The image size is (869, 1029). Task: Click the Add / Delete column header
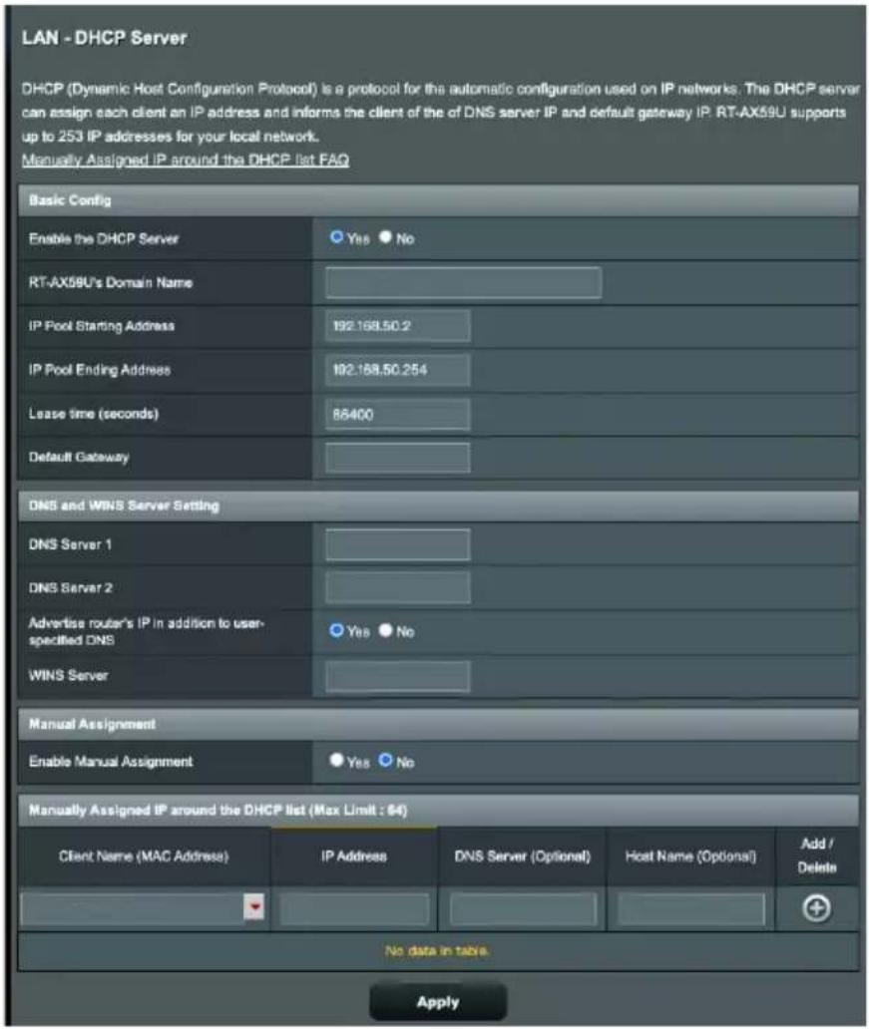pos(817,856)
